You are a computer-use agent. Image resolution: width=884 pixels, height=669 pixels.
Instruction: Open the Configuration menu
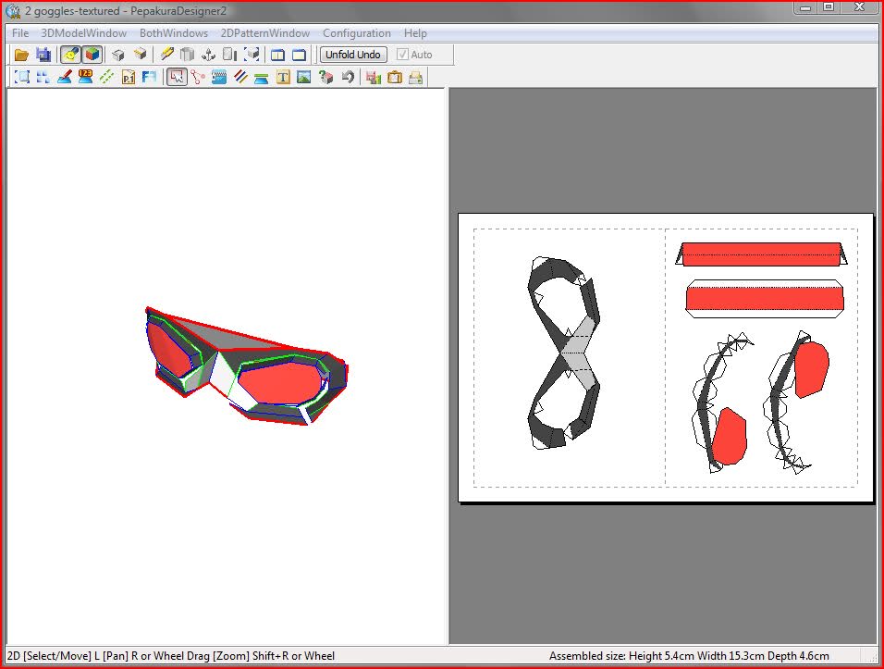357,33
